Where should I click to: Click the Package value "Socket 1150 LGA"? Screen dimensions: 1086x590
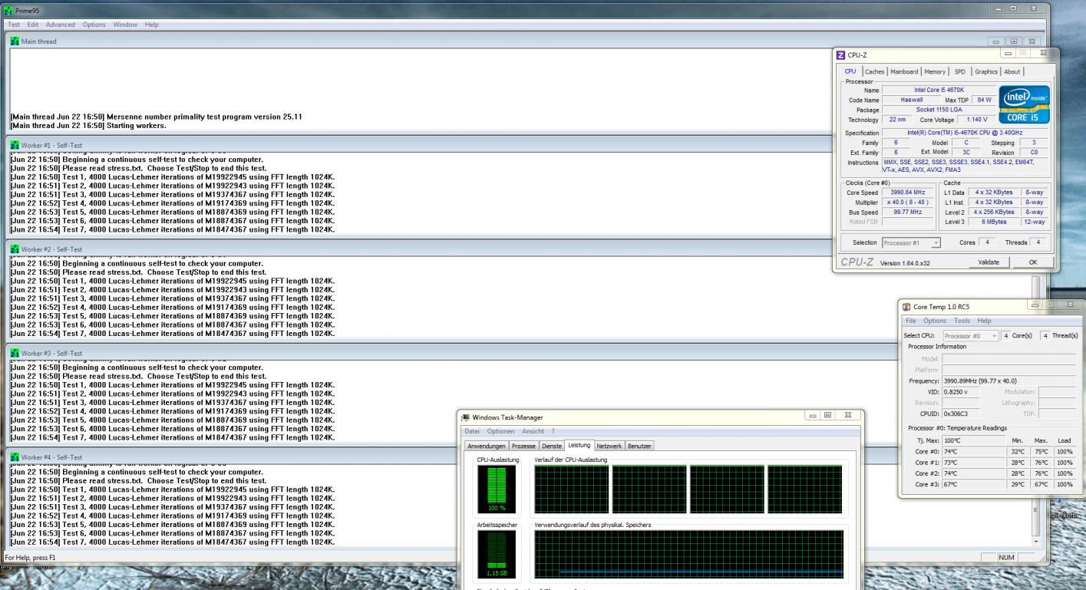(939, 110)
